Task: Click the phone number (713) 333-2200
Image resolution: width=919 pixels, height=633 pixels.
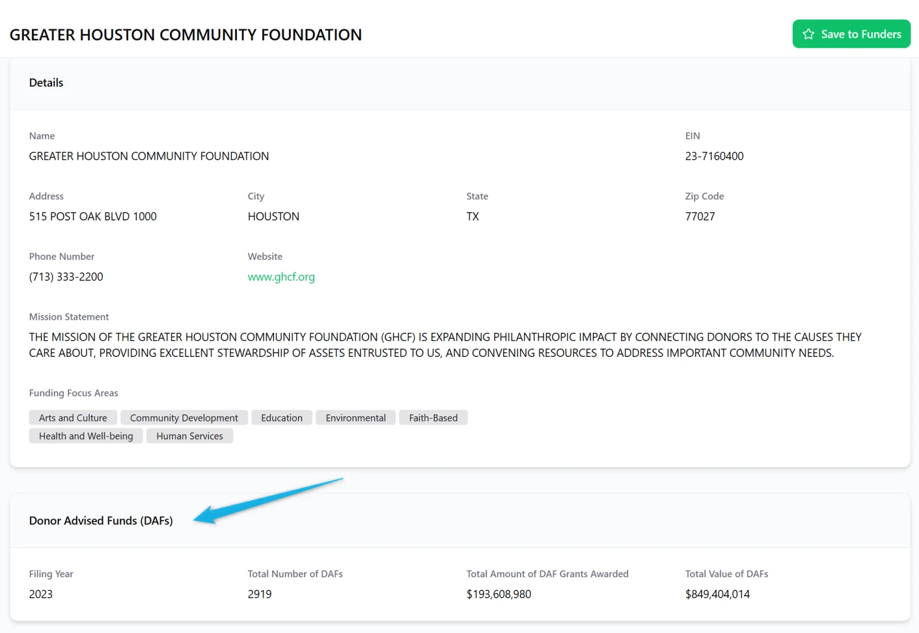Action: pyautogui.click(x=66, y=277)
